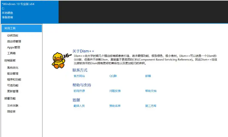Click the 帮助与支持 heading
The height and width of the screenshot is (137, 228).
(82, 85)
